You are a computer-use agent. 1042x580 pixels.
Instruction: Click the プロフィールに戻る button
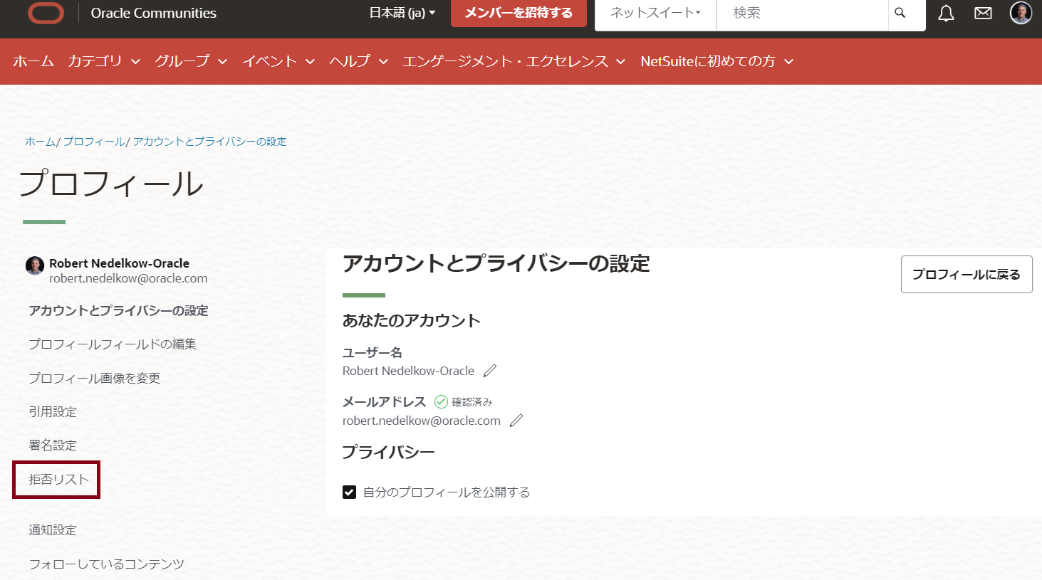(x=966, y=274)
